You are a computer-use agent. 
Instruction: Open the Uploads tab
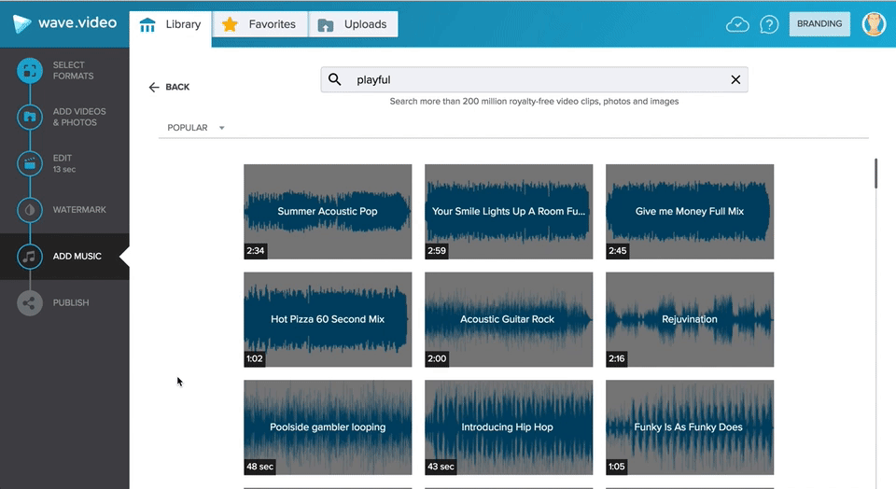pos(353,24)
